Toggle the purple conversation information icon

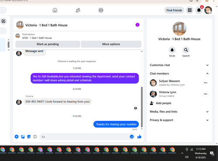[137, 25]
